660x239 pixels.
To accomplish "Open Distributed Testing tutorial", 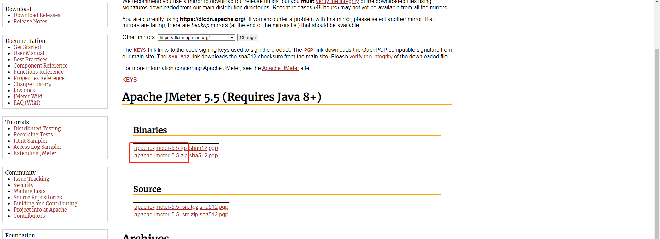I will 37,128.
